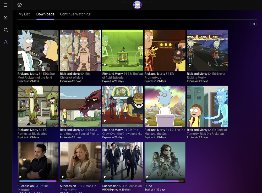Click title text 'Rattlestar Ricklactica'
The image size is (262, 193).
tap(32, 134)
